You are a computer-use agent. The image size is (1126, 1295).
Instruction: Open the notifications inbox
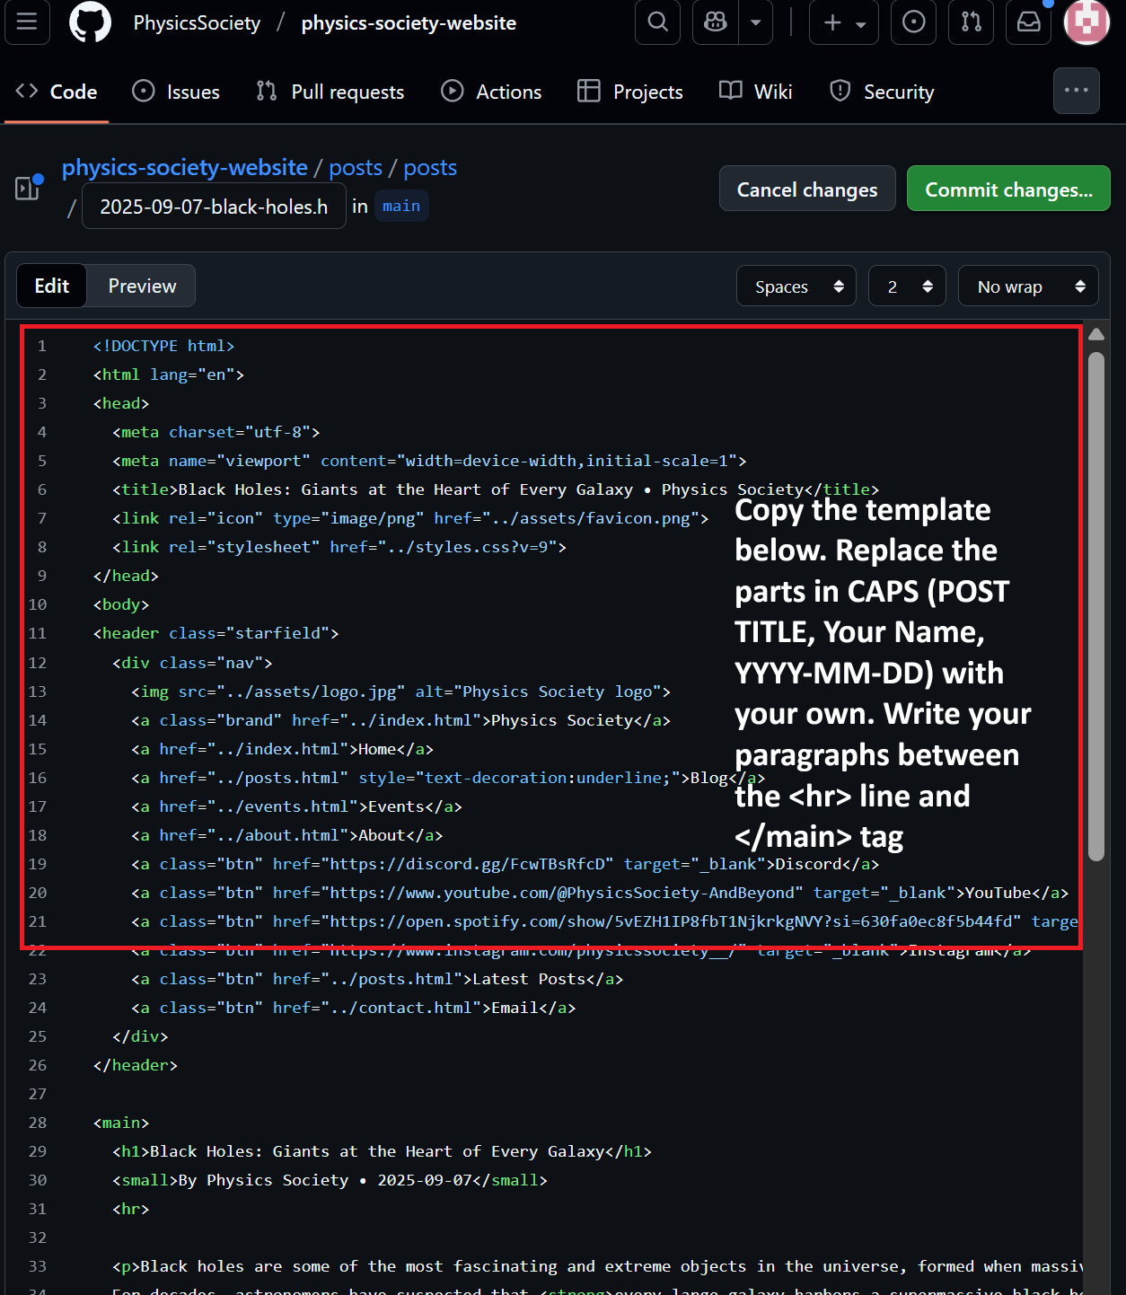pyautogui.click(x=1027, y=22)
